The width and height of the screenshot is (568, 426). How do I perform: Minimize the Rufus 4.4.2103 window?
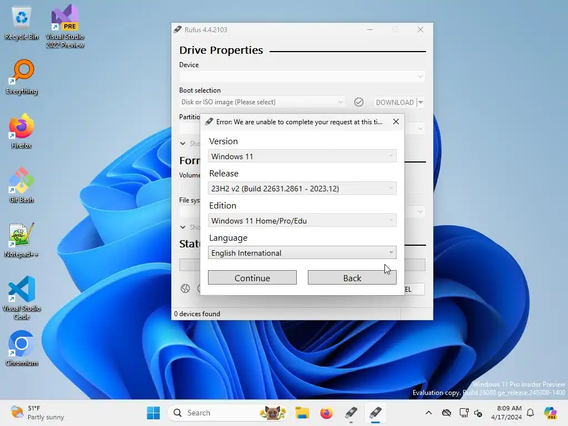(x=370, y=30)
